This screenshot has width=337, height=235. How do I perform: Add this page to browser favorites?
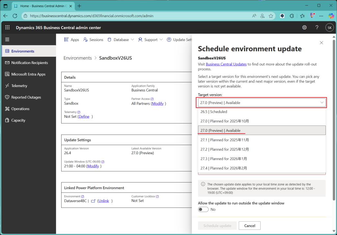pos(271,16)
